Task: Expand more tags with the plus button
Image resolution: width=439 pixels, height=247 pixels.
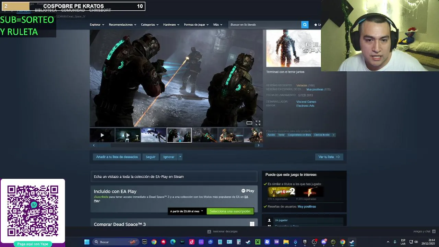Action: click(x=333, y=135)
